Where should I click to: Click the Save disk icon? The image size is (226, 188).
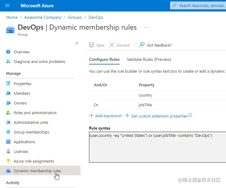click(x=91, y=45)
